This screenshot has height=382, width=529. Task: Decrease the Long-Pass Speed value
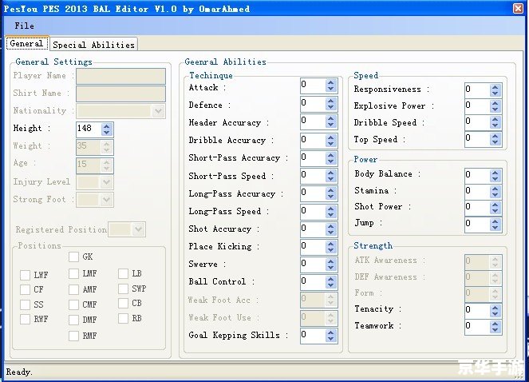[331, 215]
